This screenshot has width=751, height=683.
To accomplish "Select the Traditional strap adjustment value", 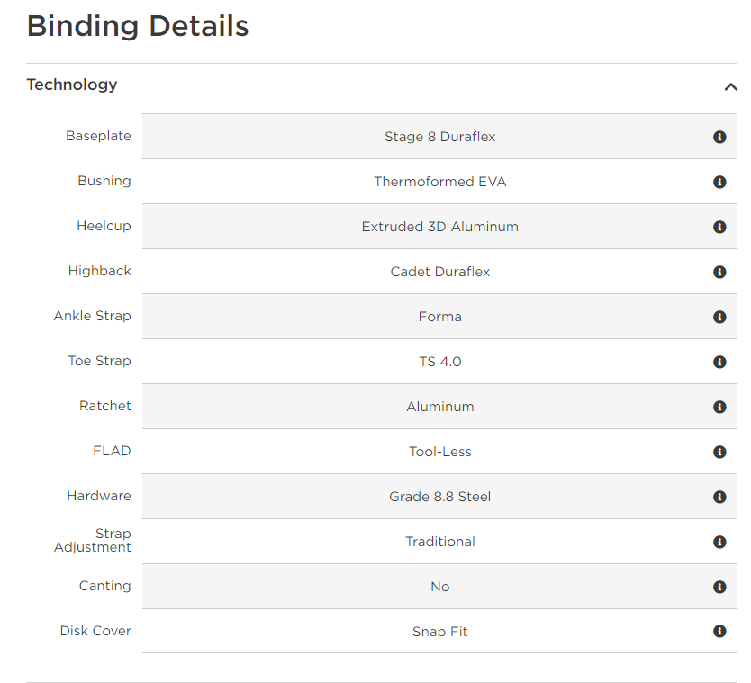I will point(439,542).
